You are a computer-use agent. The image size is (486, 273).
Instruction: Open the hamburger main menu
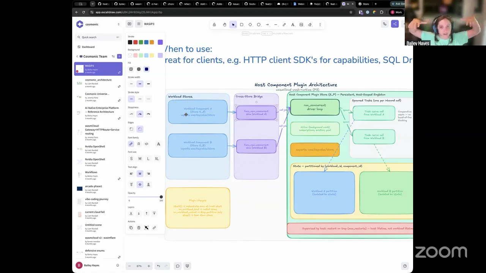(x=139, y=24)
